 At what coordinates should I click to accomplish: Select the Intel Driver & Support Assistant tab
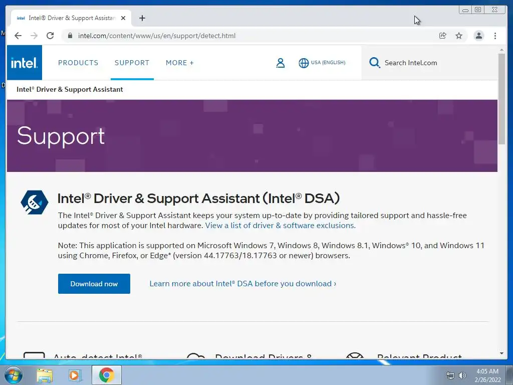(x=71, y=18)
